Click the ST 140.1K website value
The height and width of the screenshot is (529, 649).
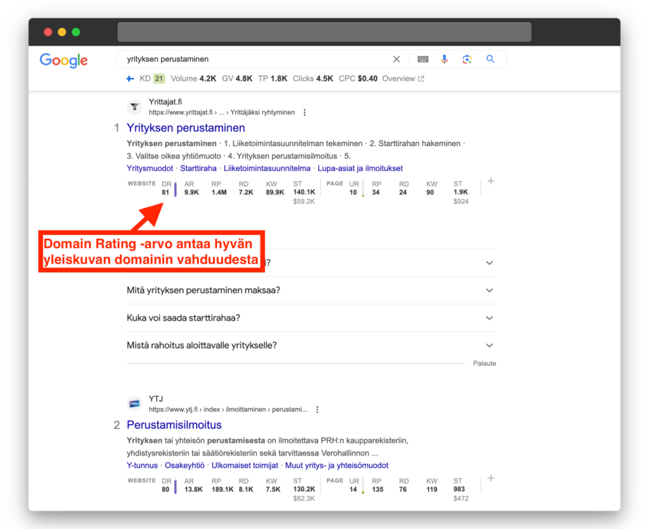coord(304,193)
